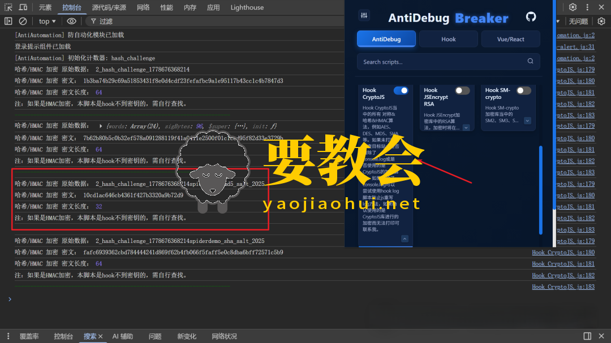This screenshot has height=343, width=611.
Task: Switch to the 元素 panel
Action: pos(45,7)
